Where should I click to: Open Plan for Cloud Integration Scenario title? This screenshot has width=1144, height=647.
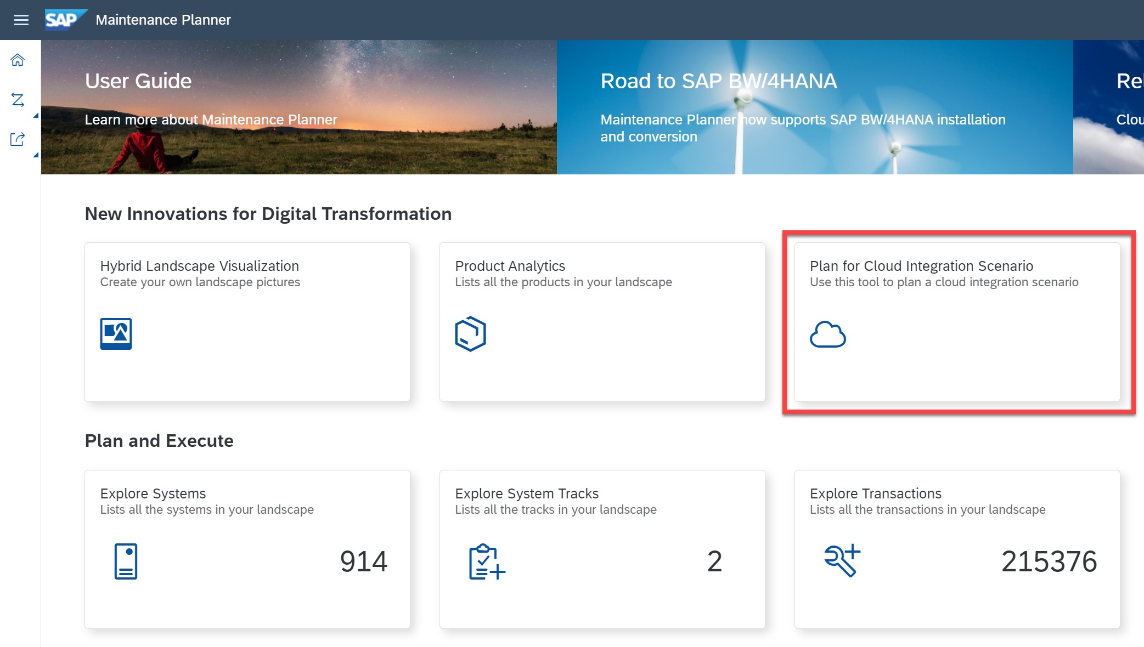(921, 266)
